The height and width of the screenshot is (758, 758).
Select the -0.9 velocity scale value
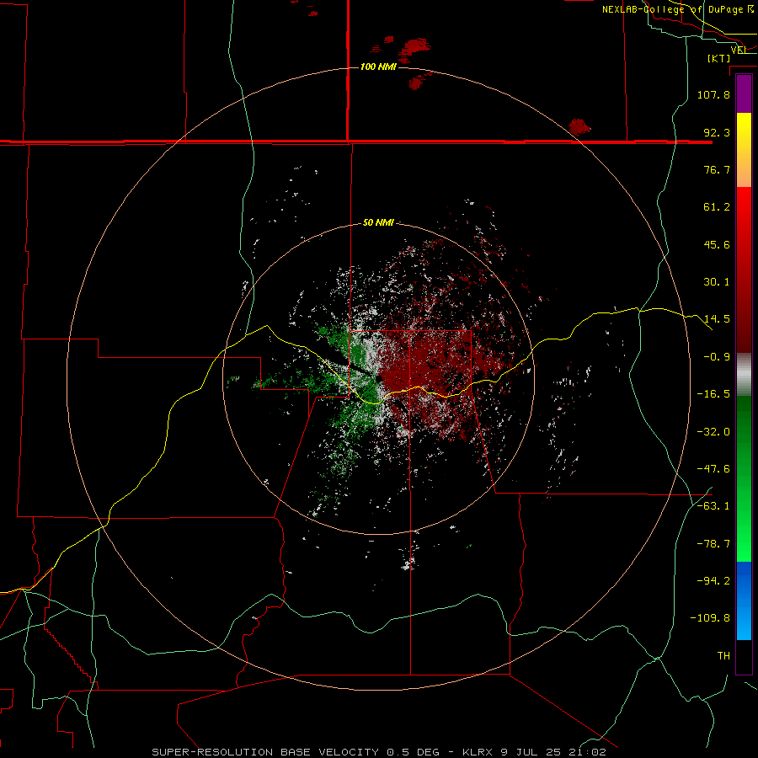(717, 357)
